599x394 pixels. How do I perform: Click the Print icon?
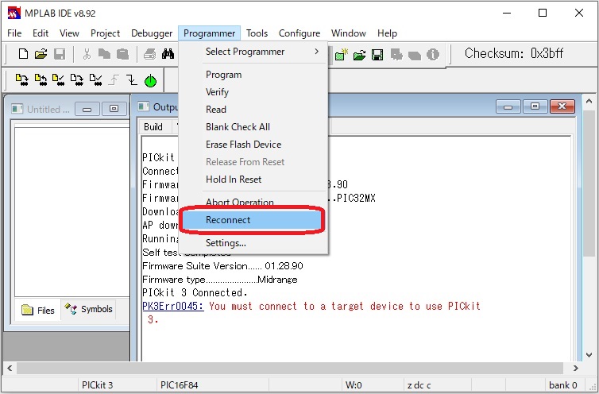pos(149,54)
